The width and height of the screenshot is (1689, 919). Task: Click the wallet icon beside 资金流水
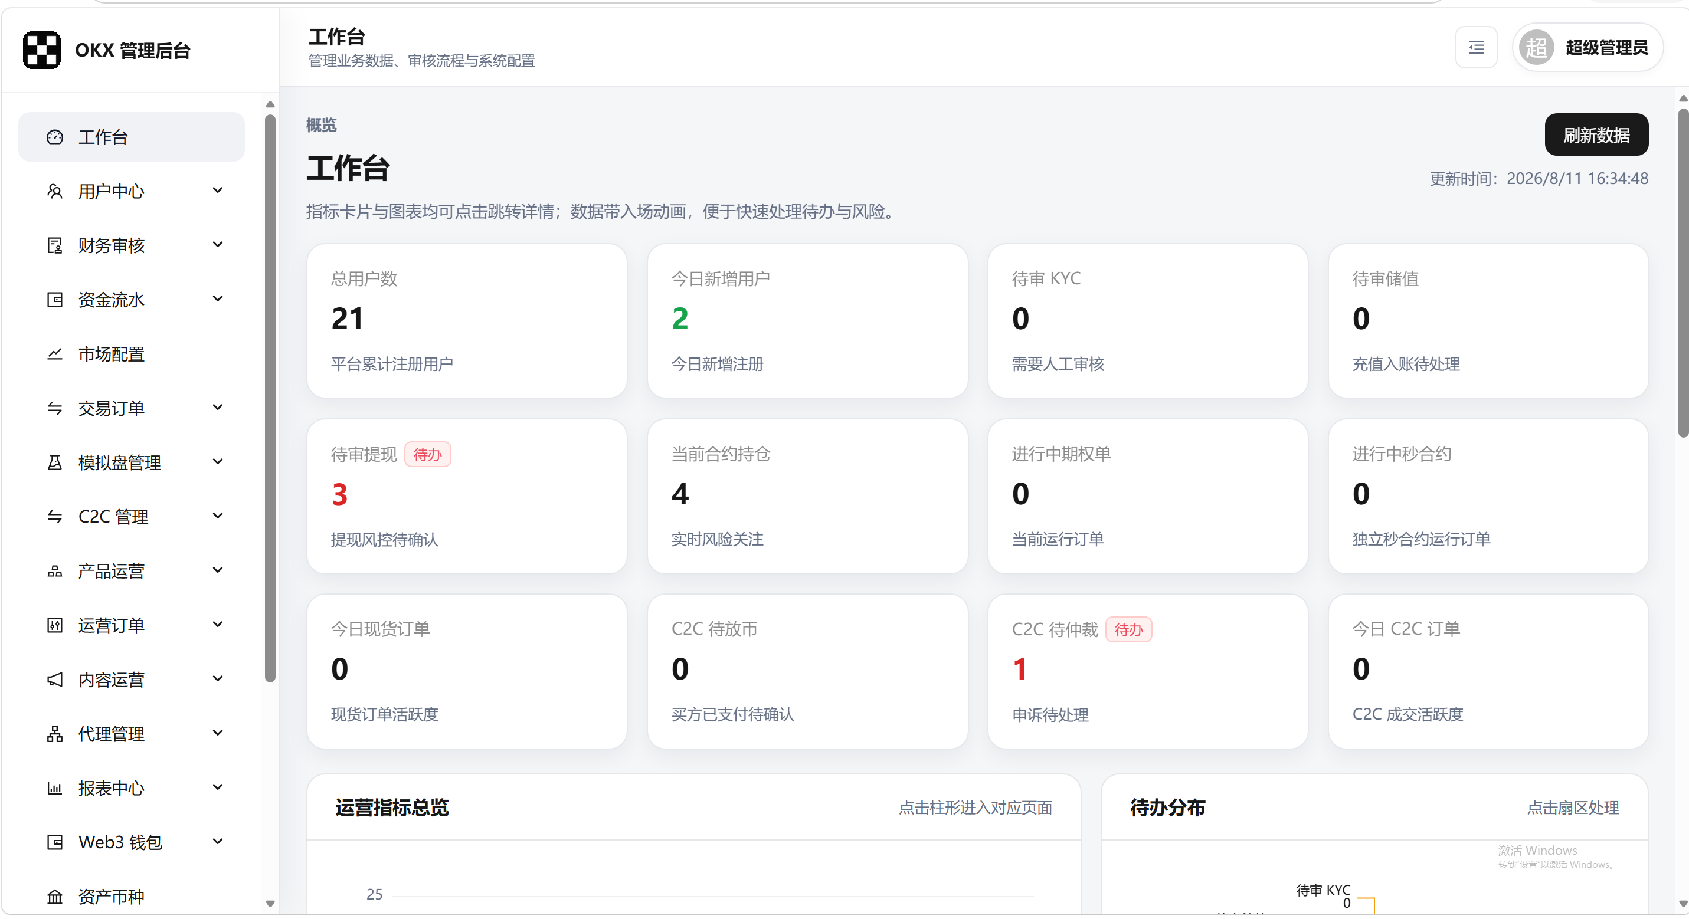pyautogui.click(x=55, y=300)
